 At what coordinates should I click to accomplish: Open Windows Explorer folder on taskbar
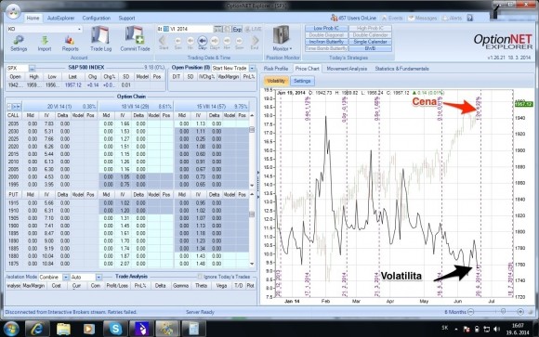pyautogui.click(x=63, y=329)
